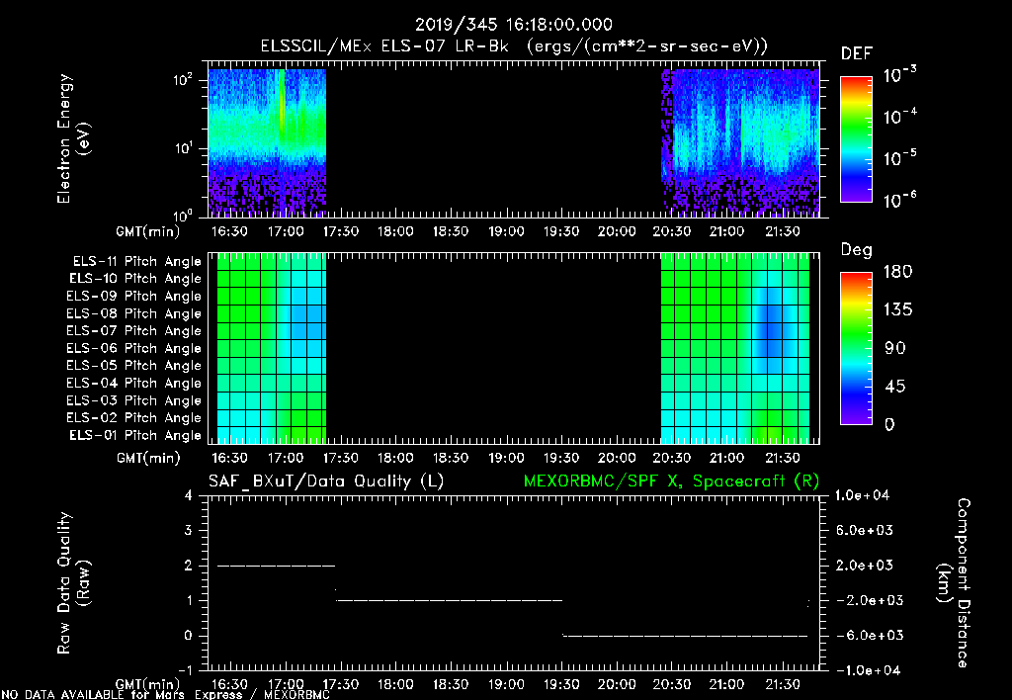The image size is (1012, 700).
Task: Click the Electron Energy (eV) axis title
Action: 73,138
